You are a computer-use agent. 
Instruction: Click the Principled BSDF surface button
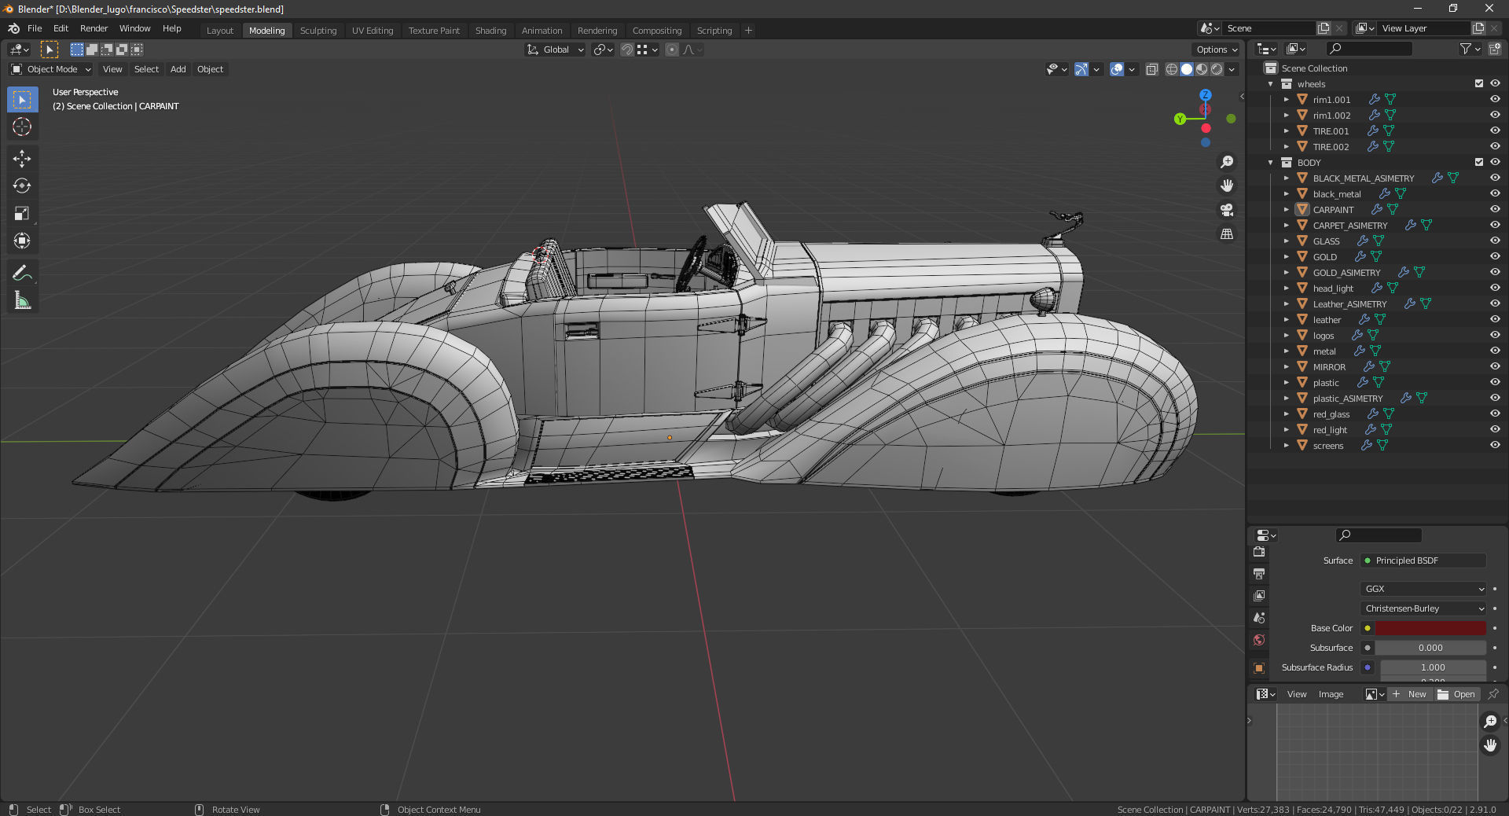click(x=1423, y=561)
